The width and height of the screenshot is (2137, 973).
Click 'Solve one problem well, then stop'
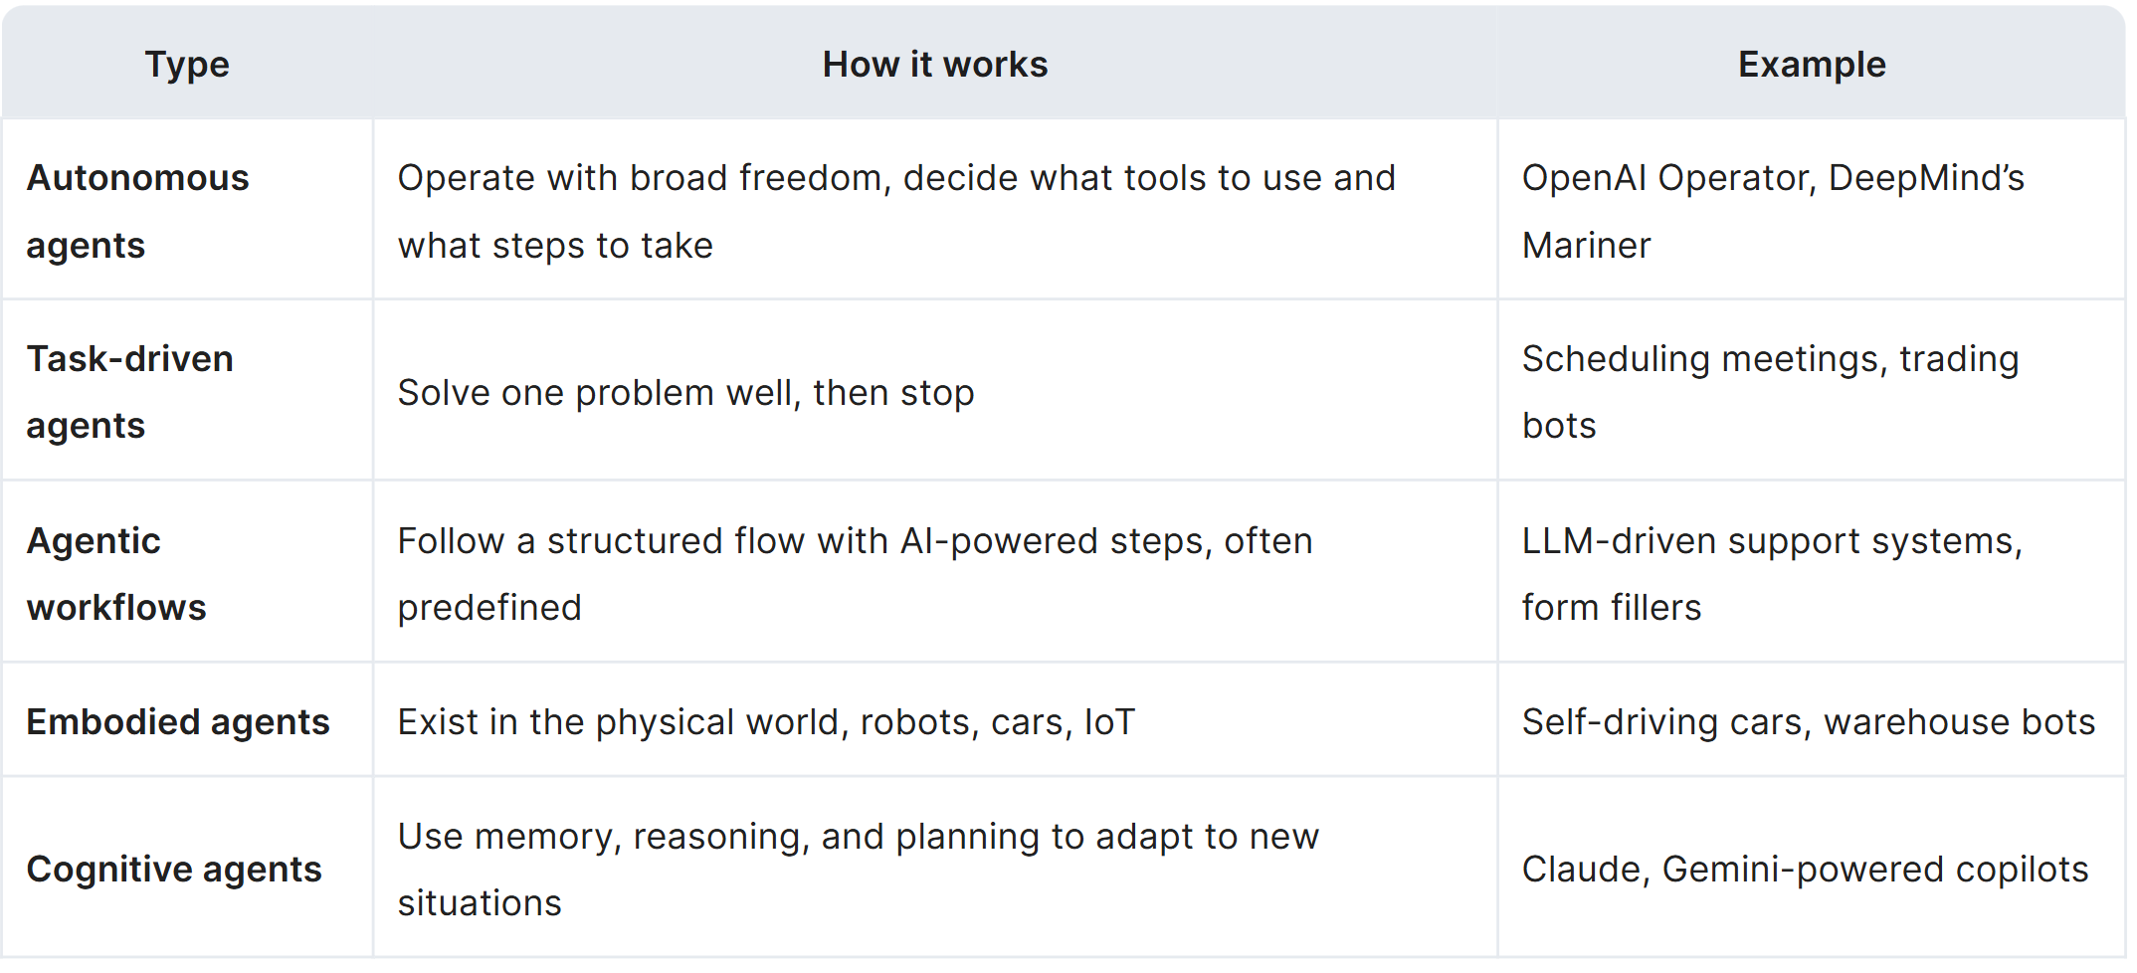[x=685, y=393]
